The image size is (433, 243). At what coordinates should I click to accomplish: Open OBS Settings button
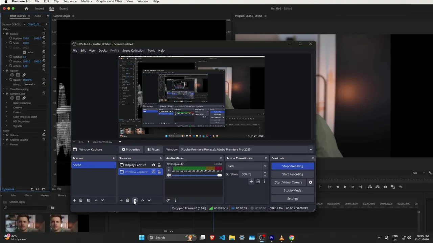(293, 198)
